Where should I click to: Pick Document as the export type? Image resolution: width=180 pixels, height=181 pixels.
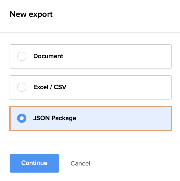click(x=22, y=56)
